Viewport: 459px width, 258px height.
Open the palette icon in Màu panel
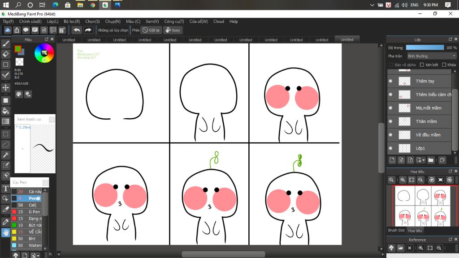[19, 94]
